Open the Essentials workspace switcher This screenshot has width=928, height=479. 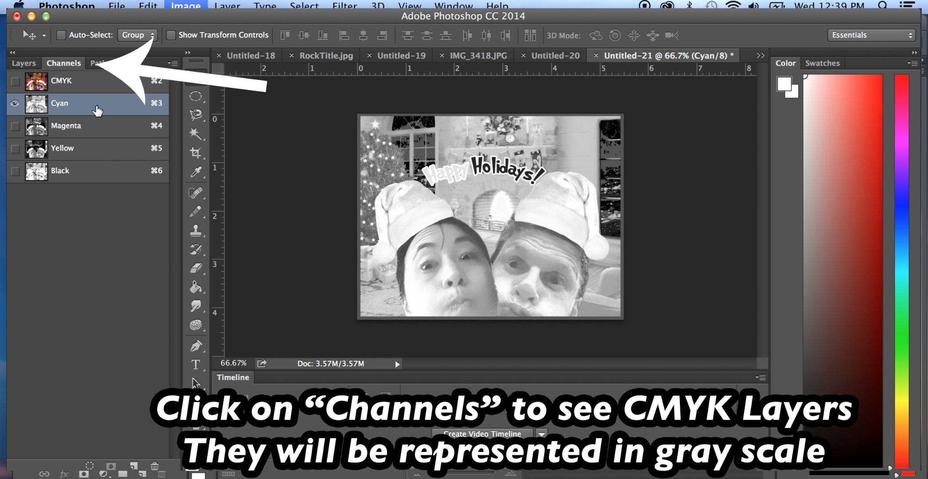tap(871, 35)
